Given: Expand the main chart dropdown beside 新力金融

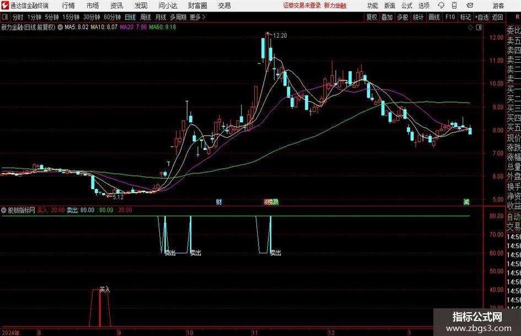Looking at the screenshot, I should (x=60, y=27).
